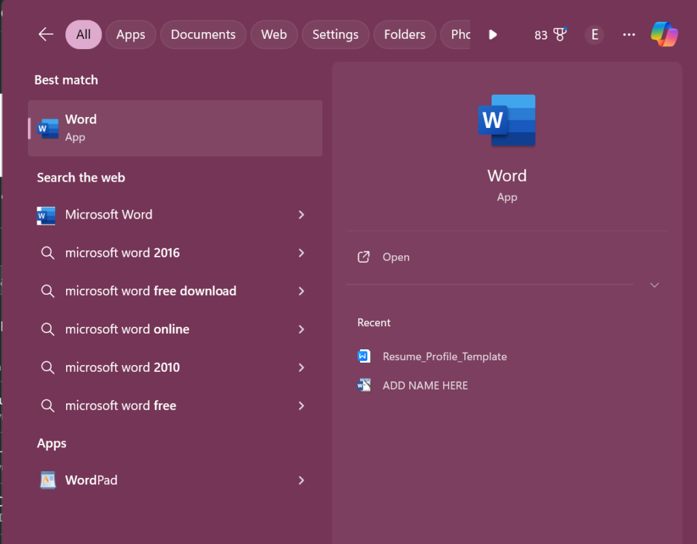Click the magnifier beside microsoft word free
The width and height of the screenshot is (697, 544).
(48, 406)
